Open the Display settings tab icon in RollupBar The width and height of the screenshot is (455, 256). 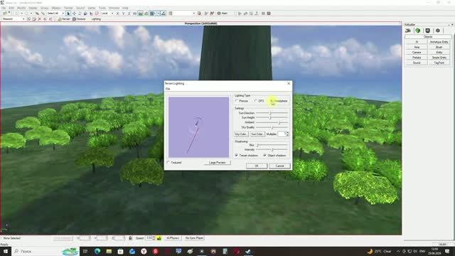pyautogui.click(x=428, y=31)
